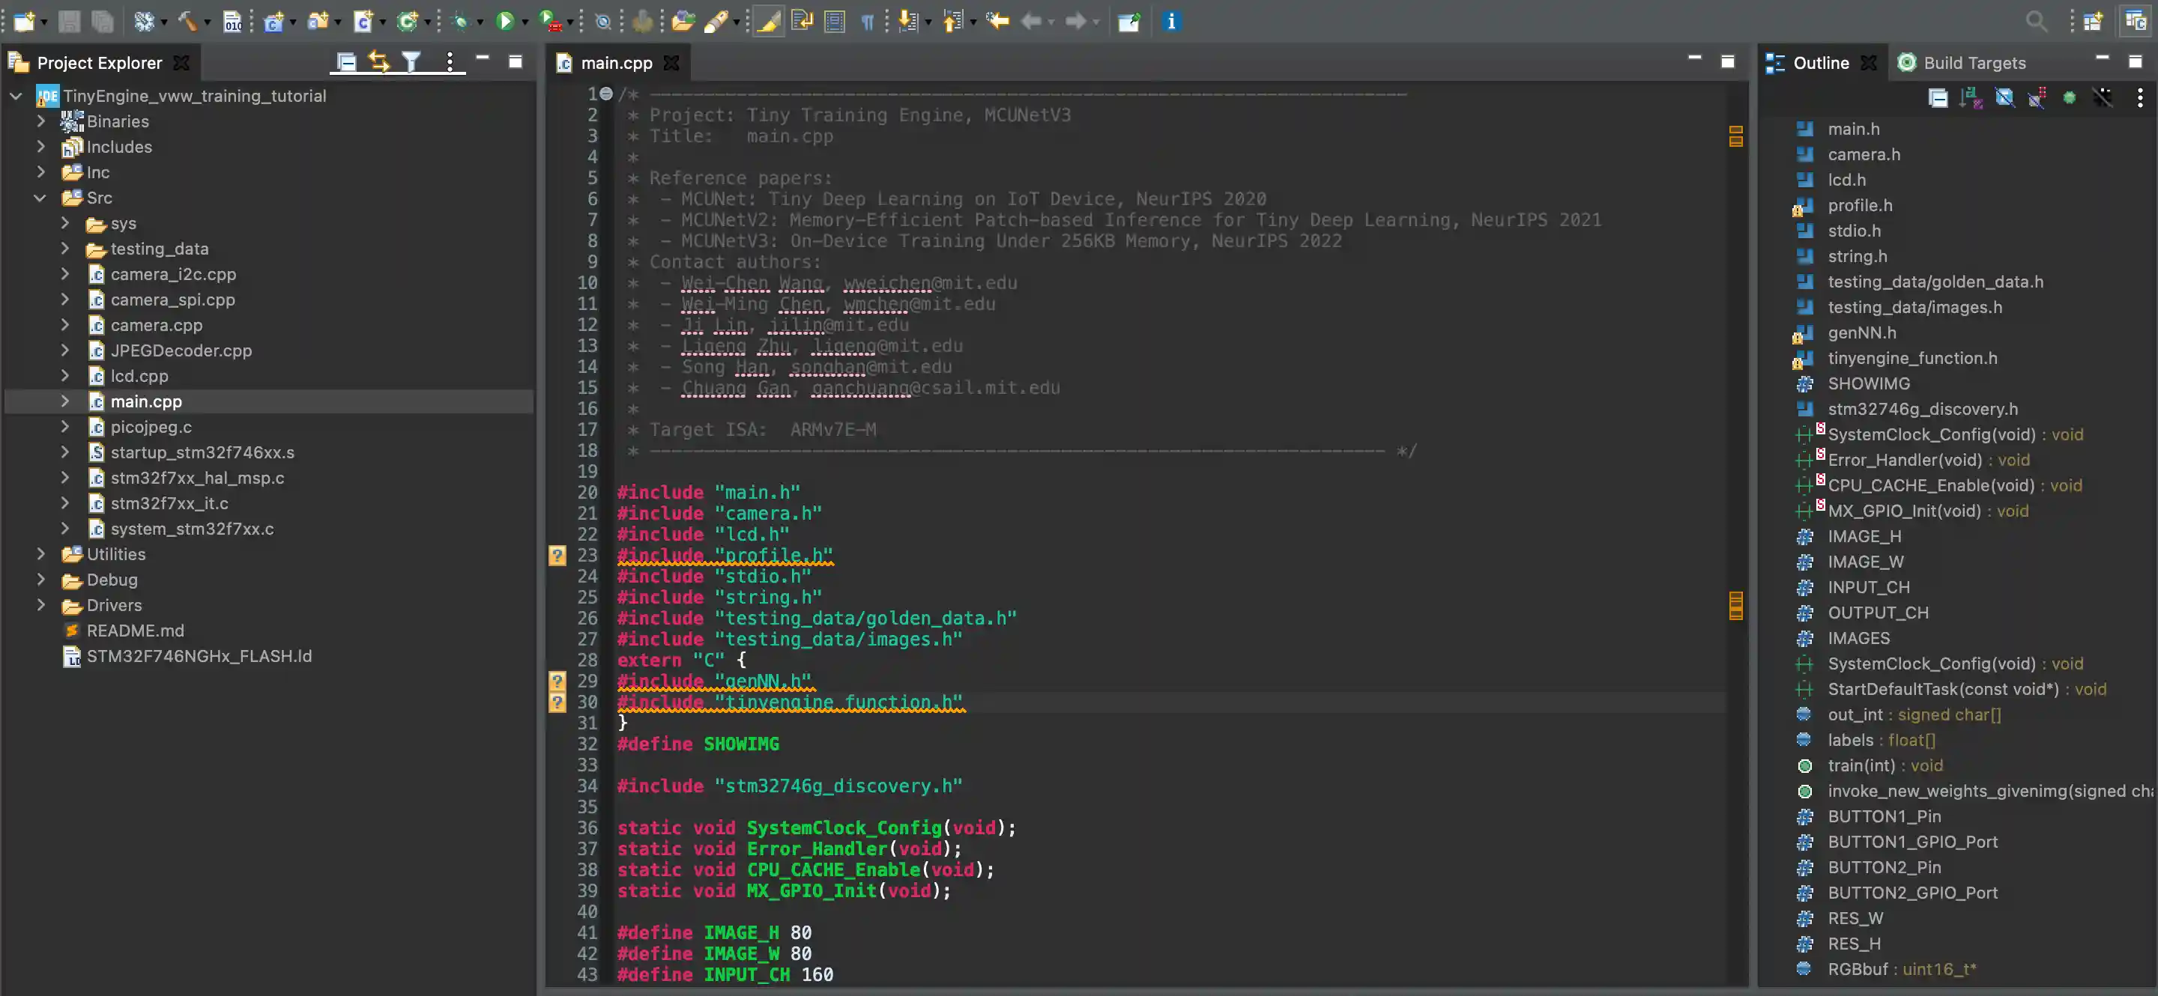
Task: Toggle Link with Editor in Project Explorer
Action: (x=379, y=61)
